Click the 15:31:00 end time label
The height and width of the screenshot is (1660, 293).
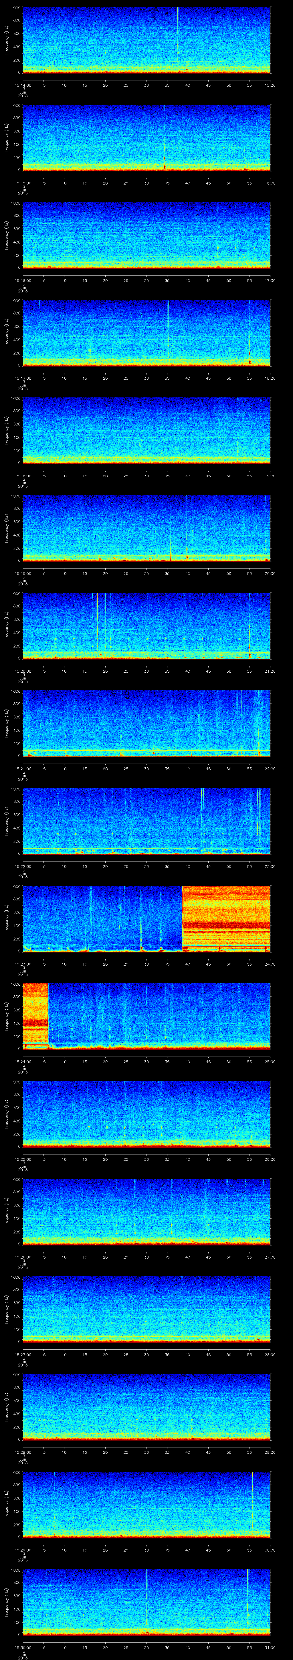(270, 1648)
